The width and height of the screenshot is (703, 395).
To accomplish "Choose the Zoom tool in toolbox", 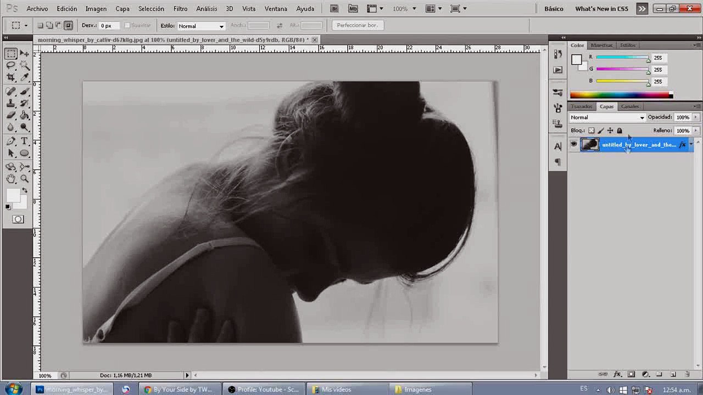I will pos(25,178).
